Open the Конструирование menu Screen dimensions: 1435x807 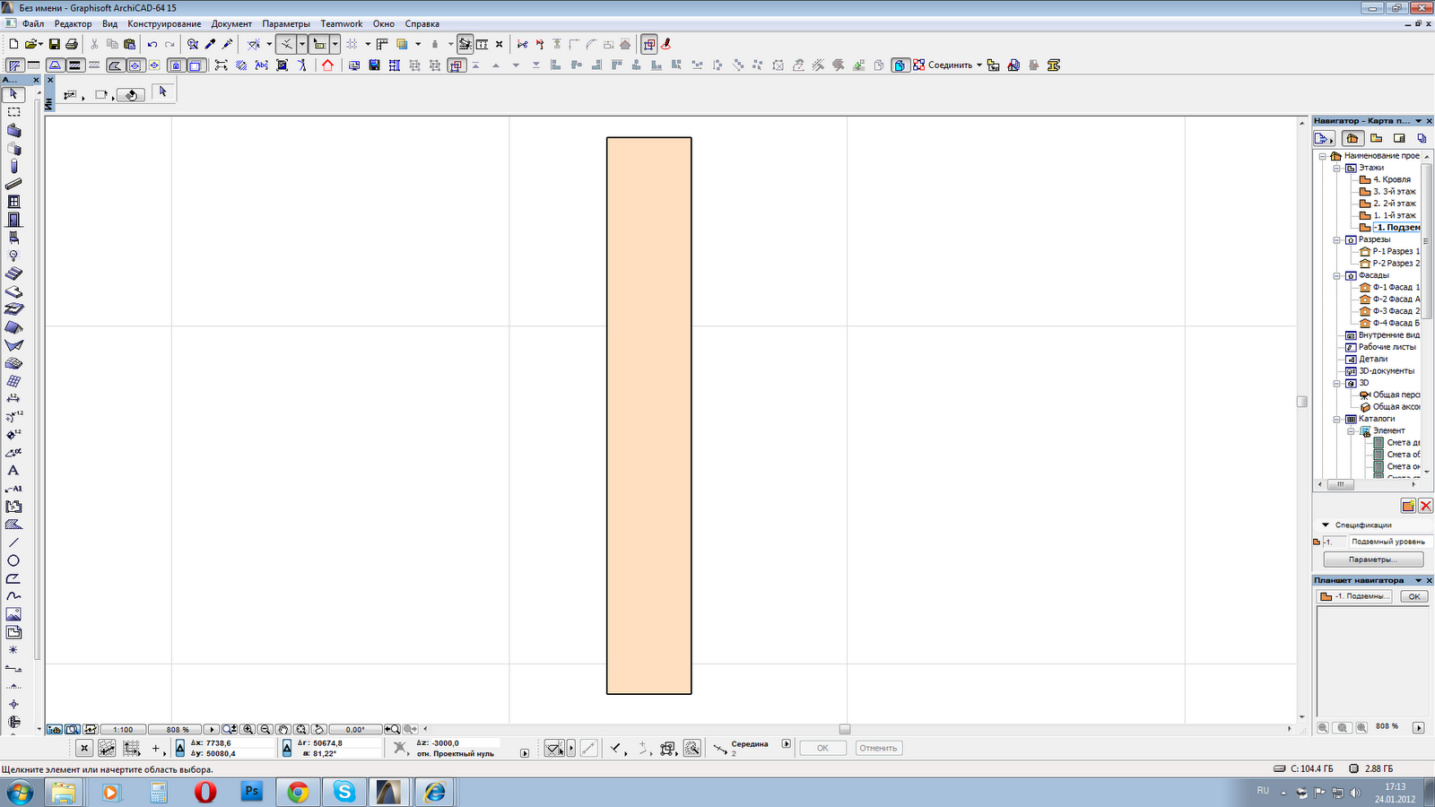(x=164, y=24)
